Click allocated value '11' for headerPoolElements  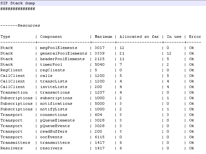122,59
